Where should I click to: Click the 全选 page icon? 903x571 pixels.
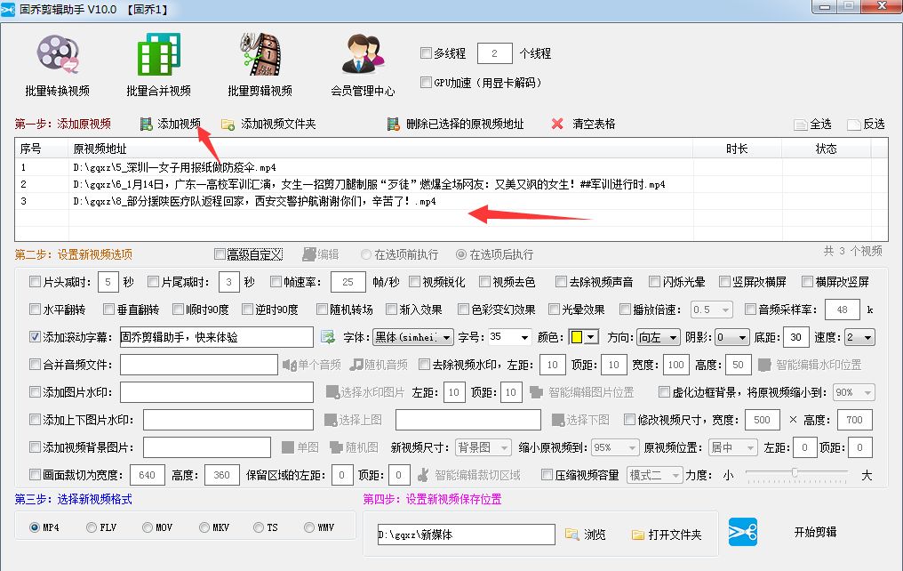pos(801,125)
